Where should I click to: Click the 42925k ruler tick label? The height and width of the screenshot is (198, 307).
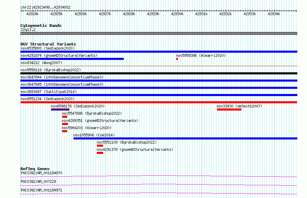pos(57,14)
